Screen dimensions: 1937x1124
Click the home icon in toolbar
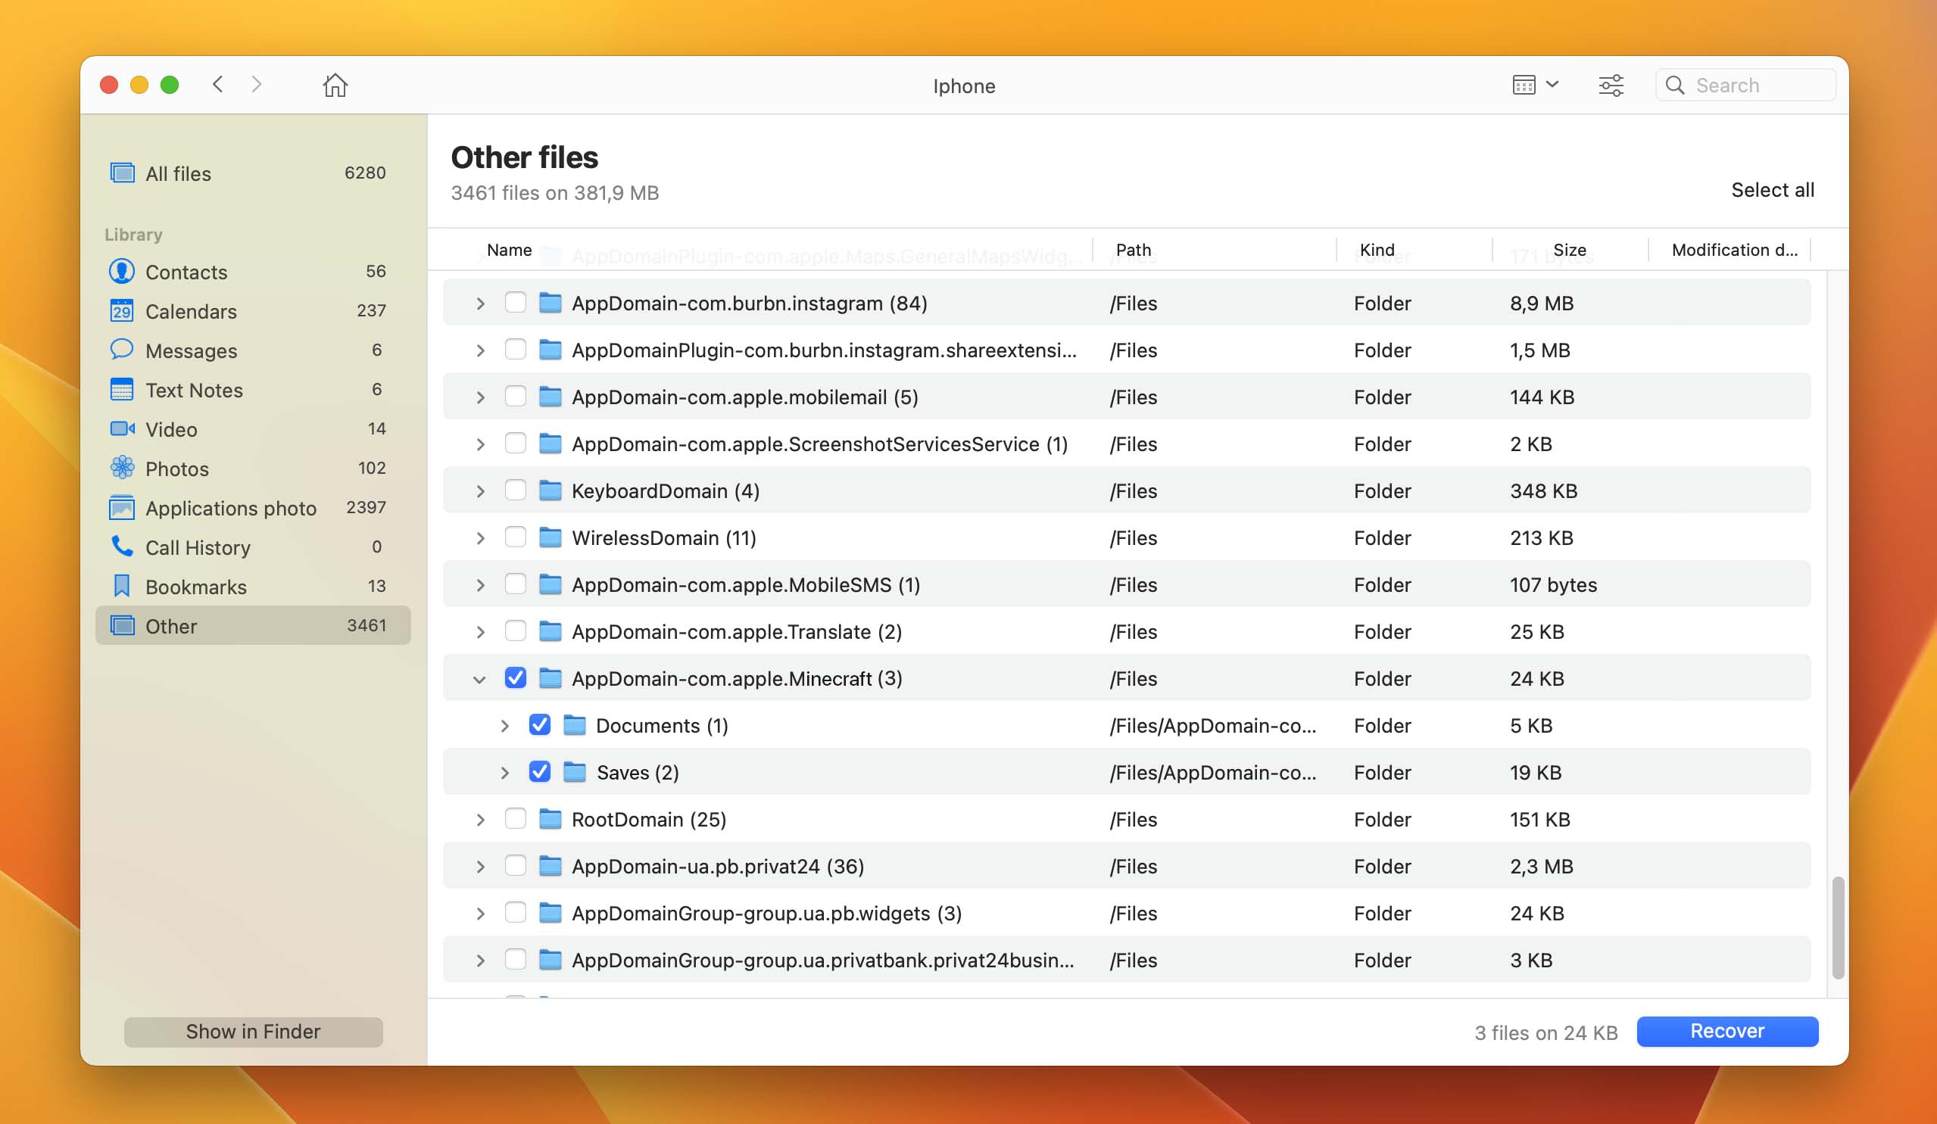pyautogui.click(x=335, y=86)
